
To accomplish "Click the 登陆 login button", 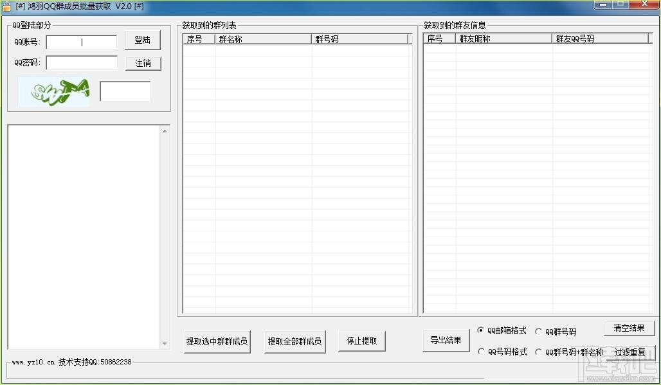I will 143,40.
